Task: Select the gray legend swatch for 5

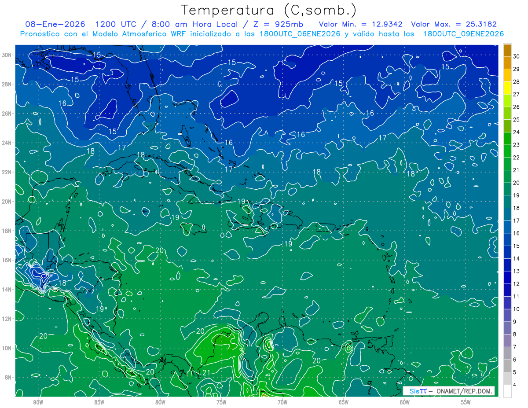Action: (x=507, y=366)
